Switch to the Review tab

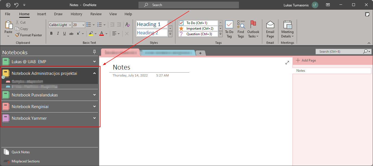(x=96, y=14)
